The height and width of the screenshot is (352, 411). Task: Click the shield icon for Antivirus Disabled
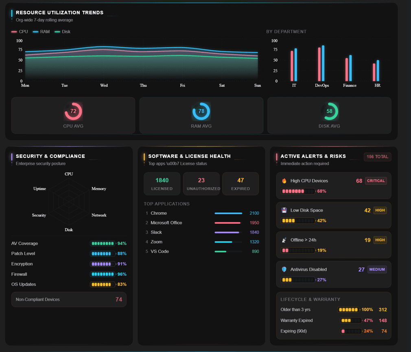coord(284,269)
